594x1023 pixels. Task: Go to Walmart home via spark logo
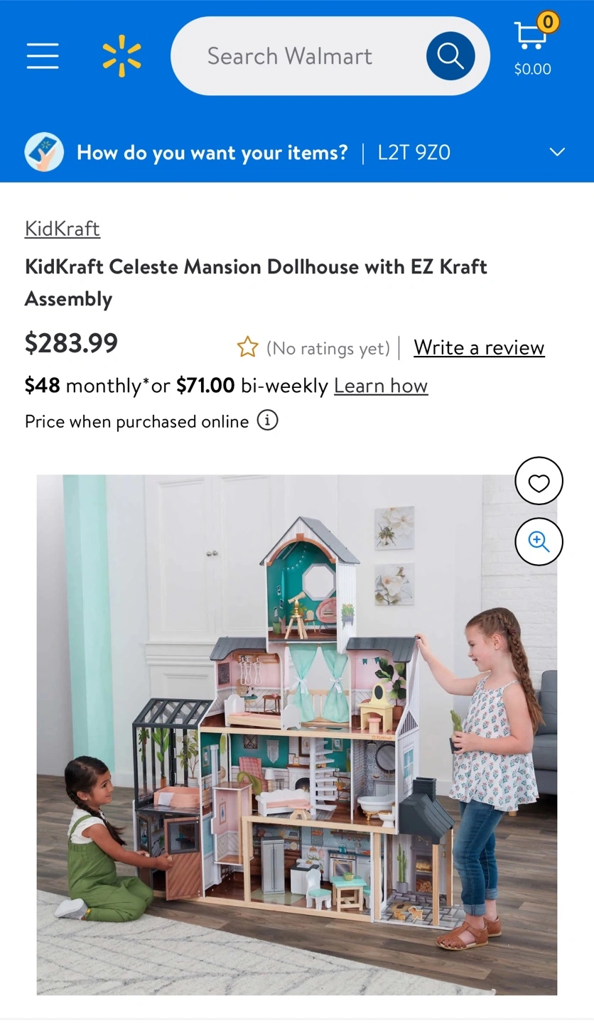pos(121,55)
